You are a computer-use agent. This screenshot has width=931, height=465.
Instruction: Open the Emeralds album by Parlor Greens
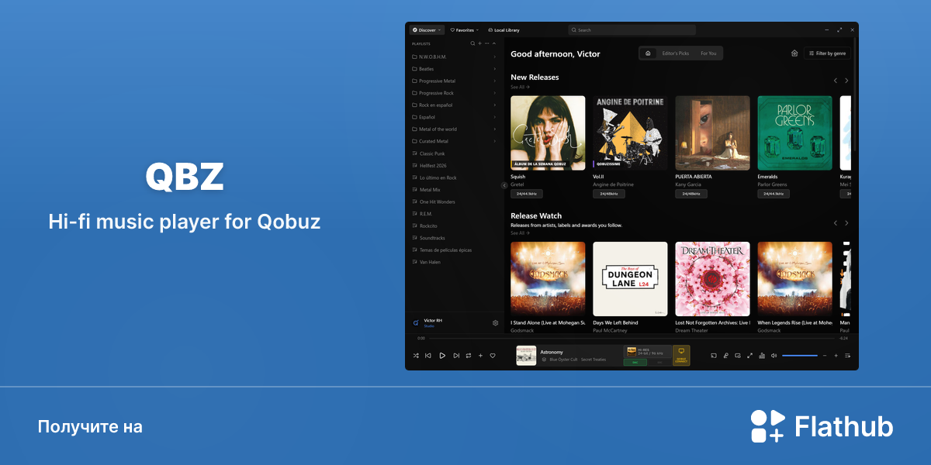tap(794, 133)
